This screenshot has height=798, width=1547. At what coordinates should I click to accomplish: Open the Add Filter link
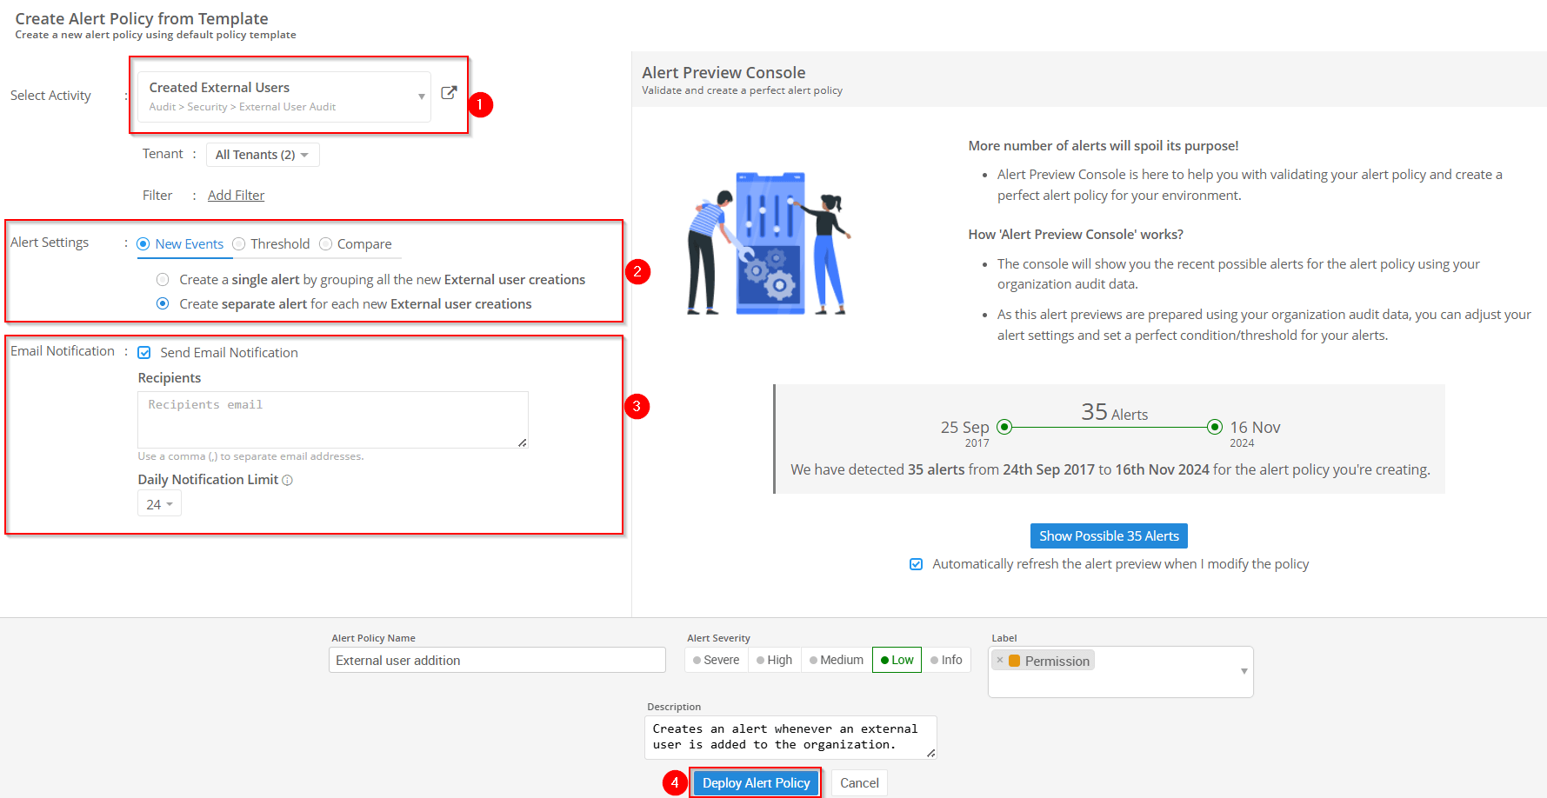(236, 195)
